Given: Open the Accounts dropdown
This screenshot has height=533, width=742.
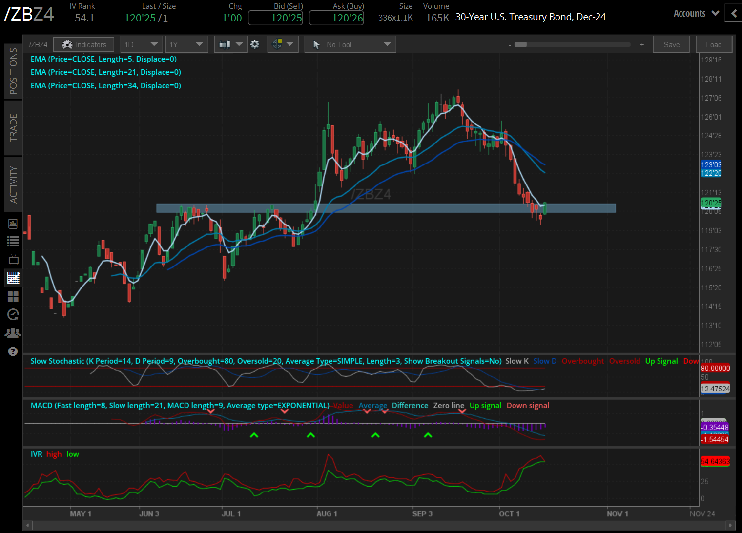Looking at the screenshot, I should point(695,13).
